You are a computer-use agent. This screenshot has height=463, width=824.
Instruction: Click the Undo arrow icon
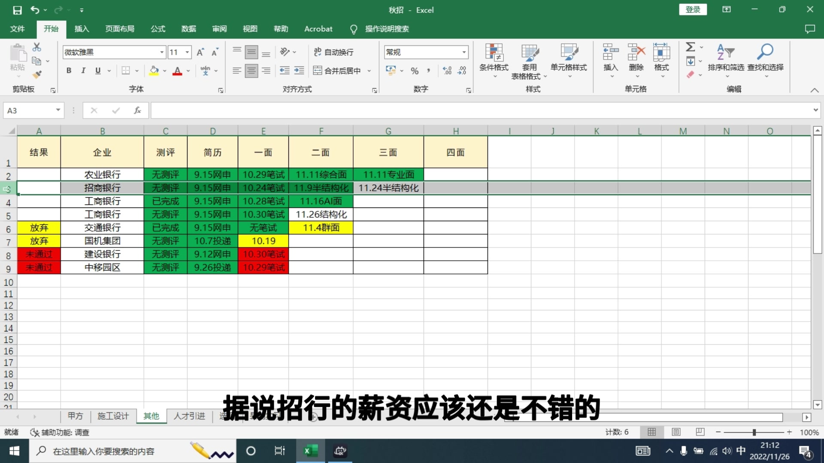click(35, 10)
